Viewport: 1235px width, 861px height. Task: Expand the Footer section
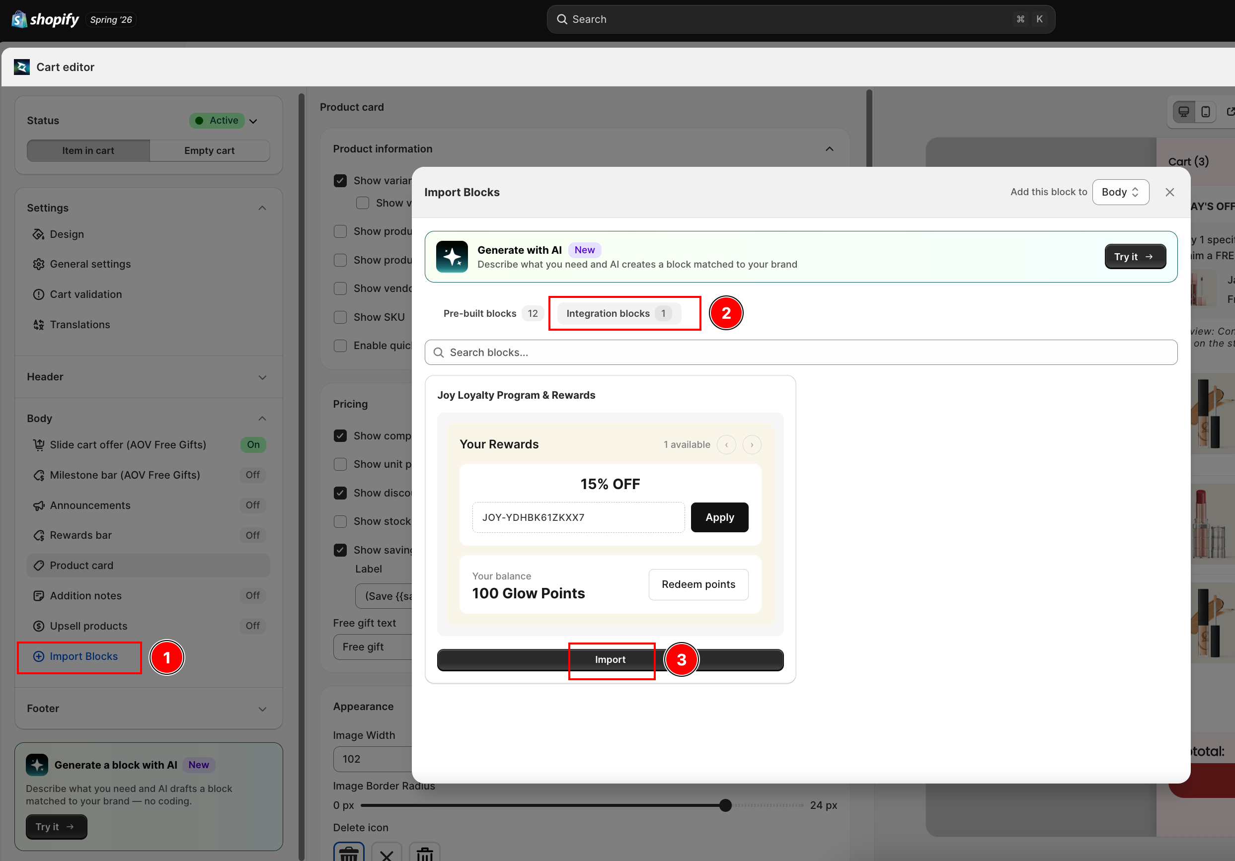click(x=262, y=710)
